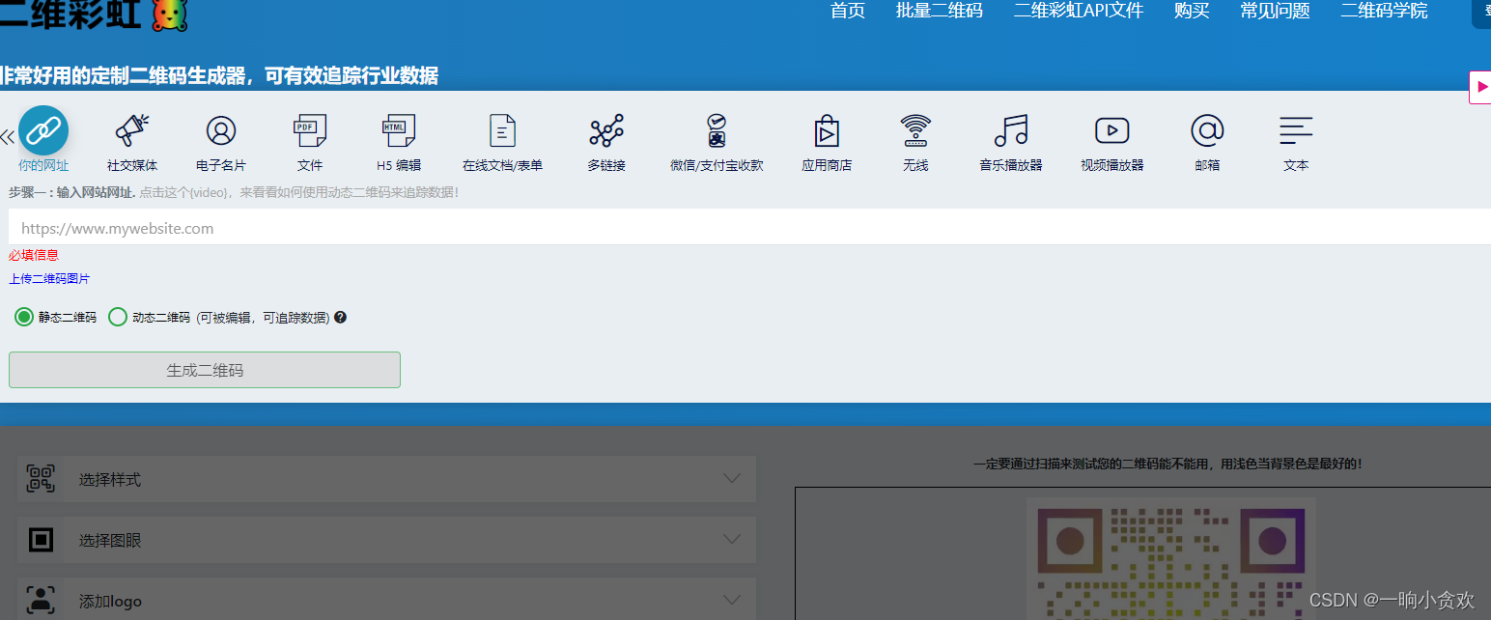Select the 静态二维码 radio button
Viewport: 1491px width, 620px height.
[x=23, y=317]
